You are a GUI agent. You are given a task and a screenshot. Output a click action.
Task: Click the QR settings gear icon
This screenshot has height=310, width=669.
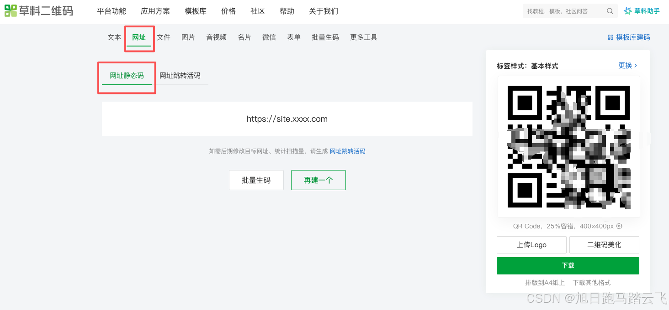pos(619,226)
